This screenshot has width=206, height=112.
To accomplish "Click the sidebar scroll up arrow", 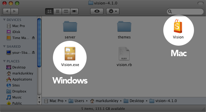I will pyautogui.click(x=39, y=98).
